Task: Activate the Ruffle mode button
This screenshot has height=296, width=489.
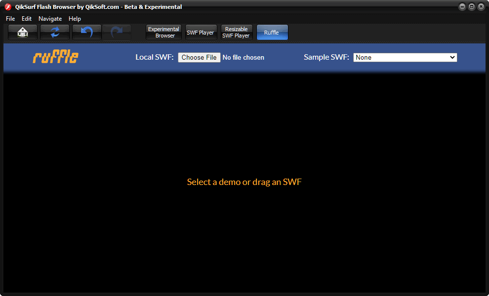Action: (272, 32)
